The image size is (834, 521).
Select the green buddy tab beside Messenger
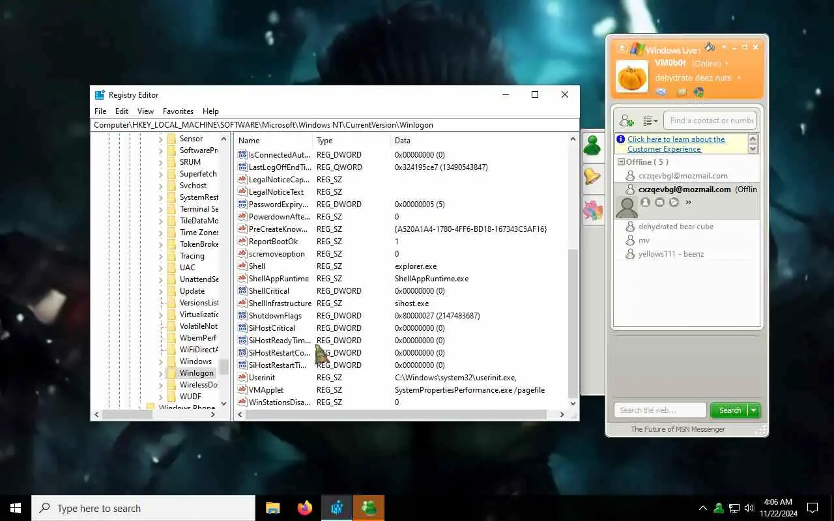click(x=592, y=145)
